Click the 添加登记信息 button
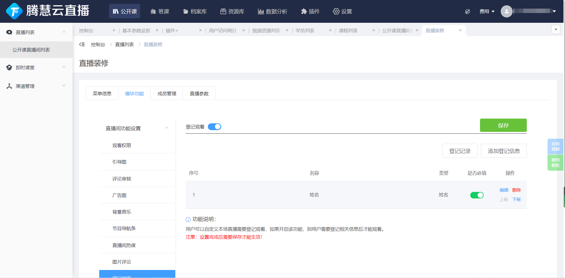This screenshot has height=278, width=565. point(503,151)
